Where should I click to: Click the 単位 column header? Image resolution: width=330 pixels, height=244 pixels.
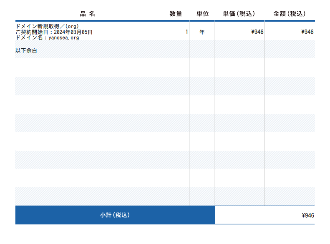(202, 14)
